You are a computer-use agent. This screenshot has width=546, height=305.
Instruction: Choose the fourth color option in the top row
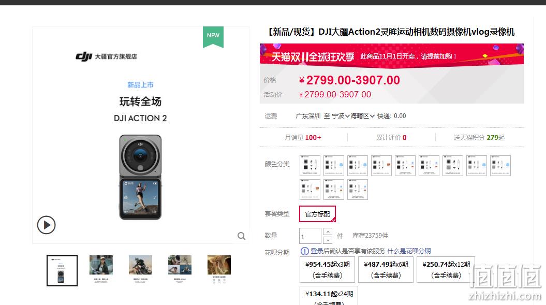click(381, 166)
